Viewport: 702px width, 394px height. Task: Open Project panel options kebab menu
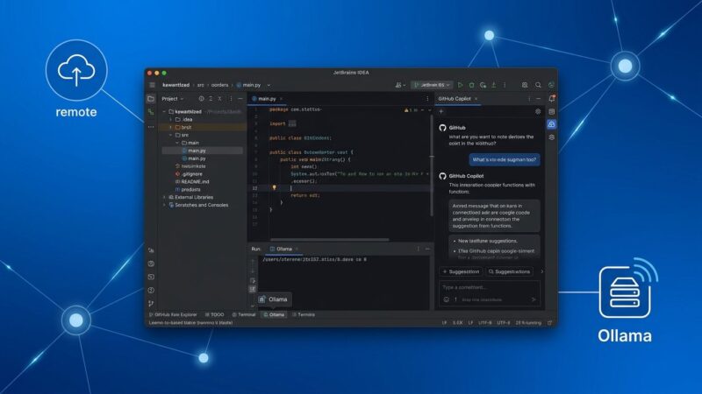point(231,99)
